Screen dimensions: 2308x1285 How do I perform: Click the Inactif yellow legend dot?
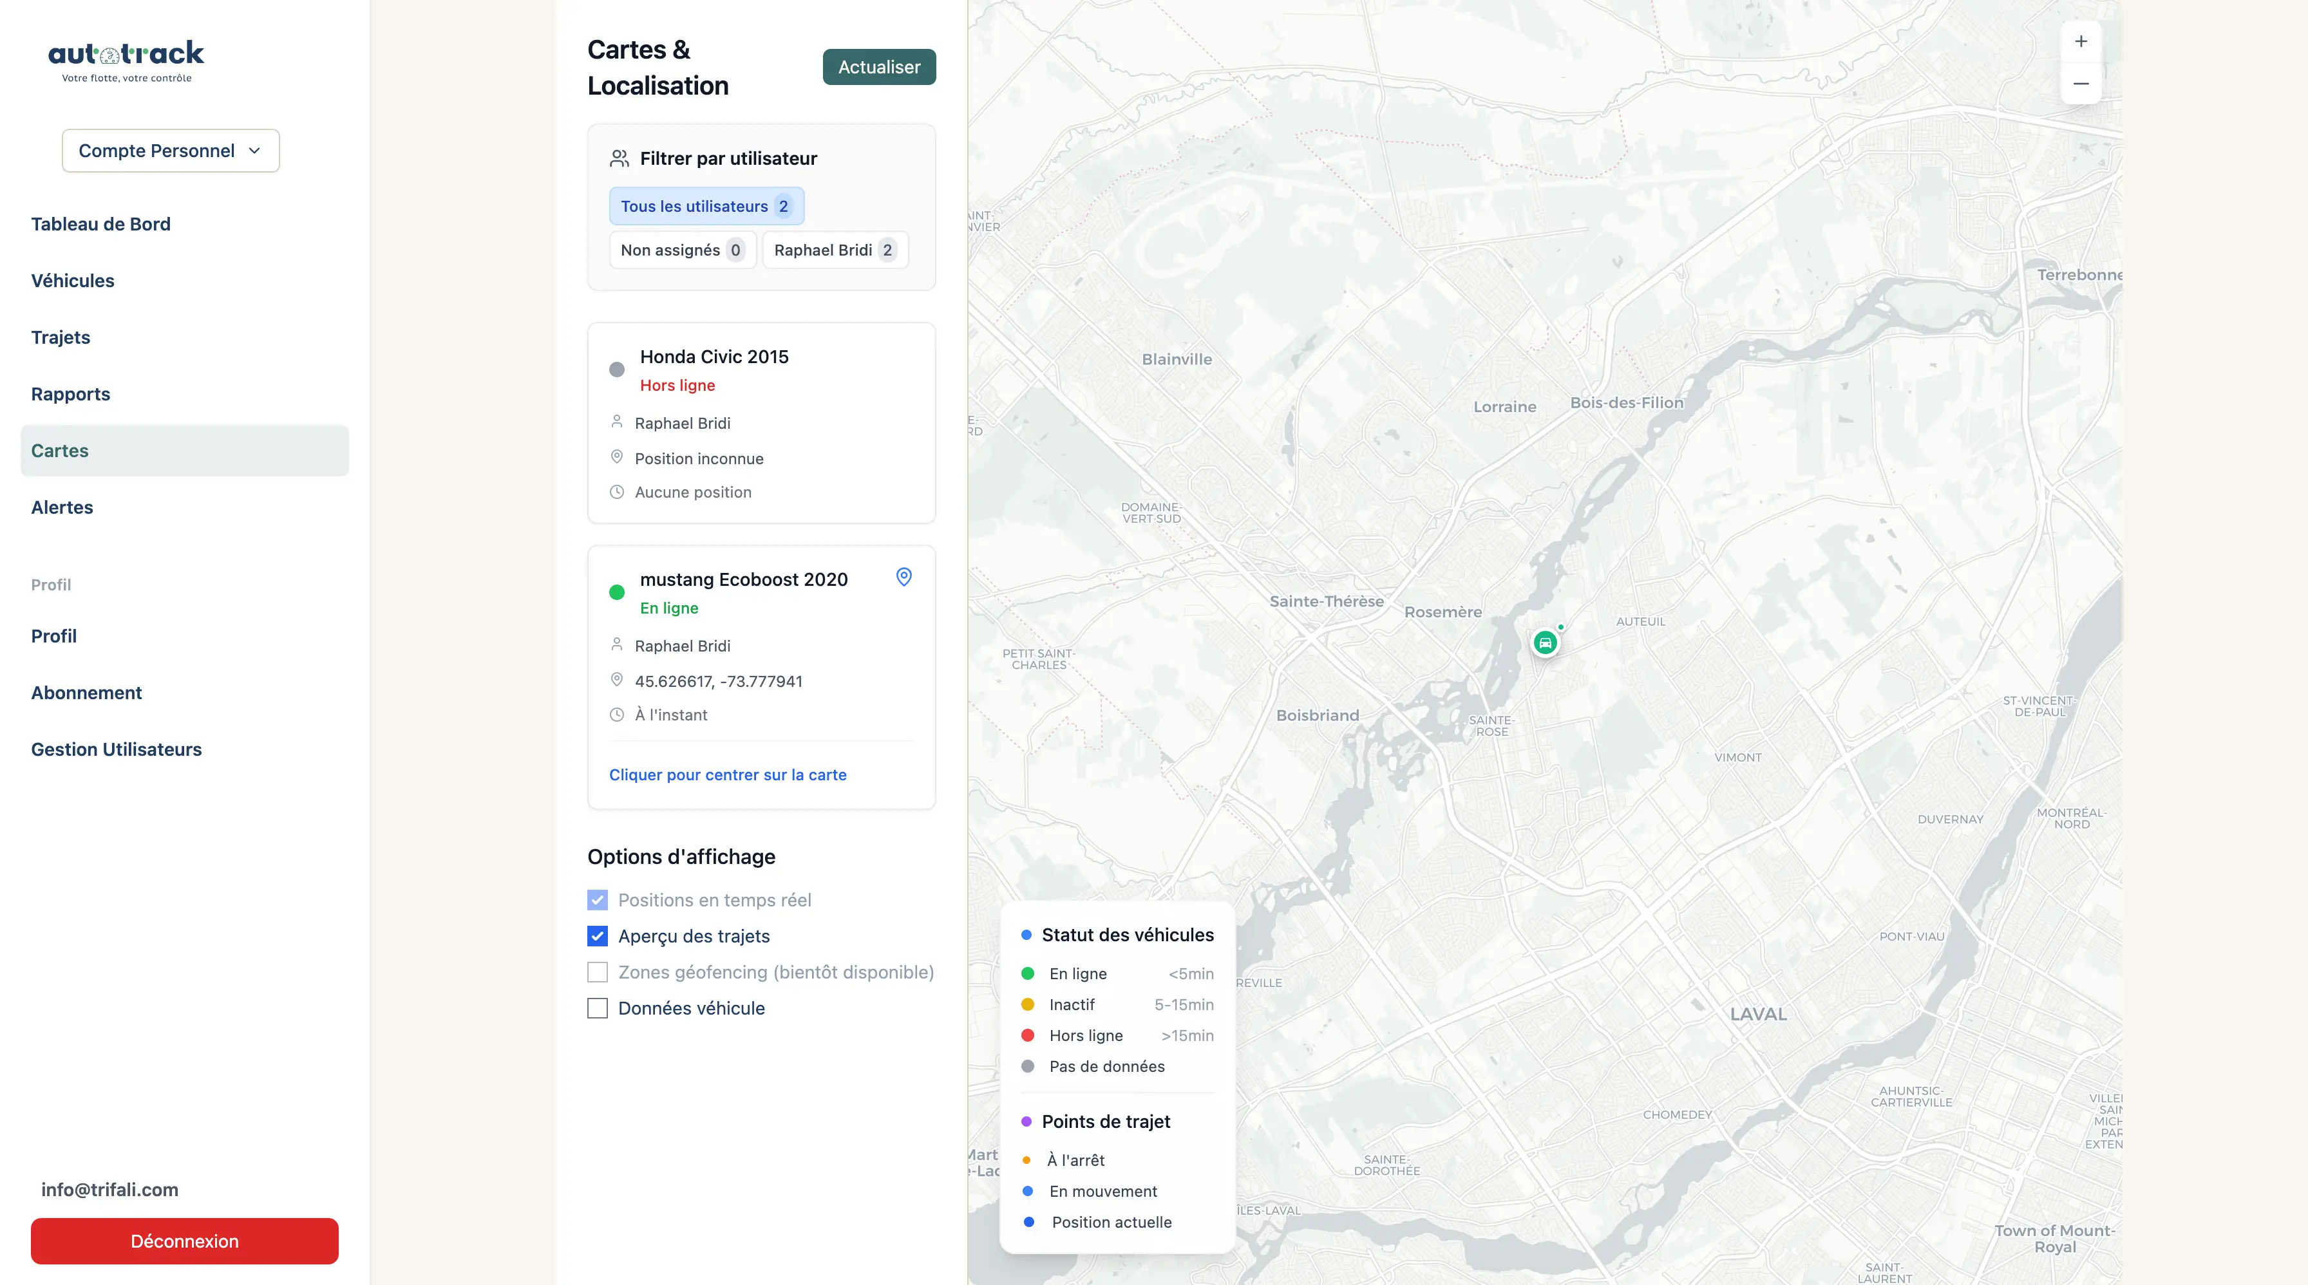pos(1028,1005)
